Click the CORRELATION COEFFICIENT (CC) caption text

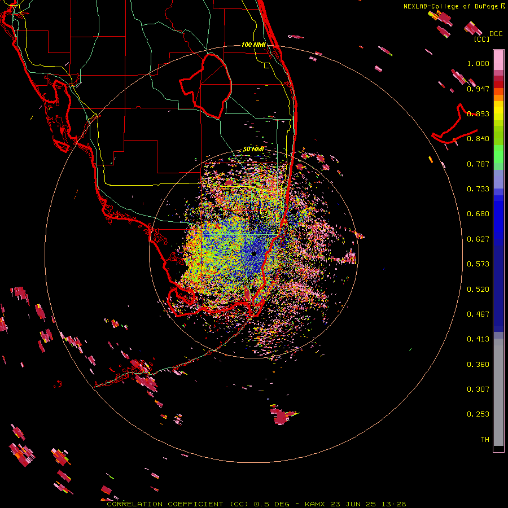click(x=178, y=504)
